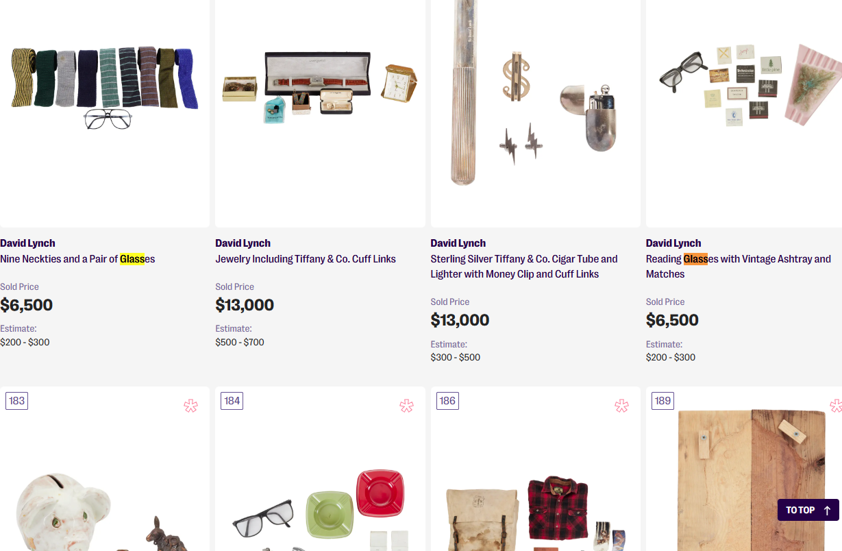
Task: Select lot number 186 badge
Action: point(447,400)
